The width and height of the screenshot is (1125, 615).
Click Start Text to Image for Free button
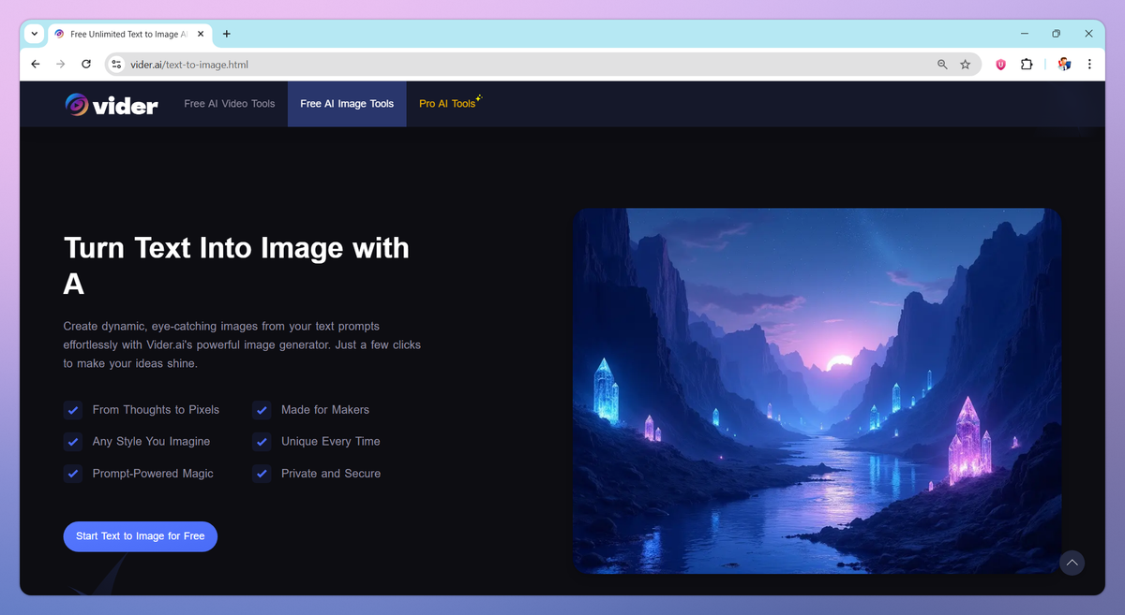click(141, 536)
